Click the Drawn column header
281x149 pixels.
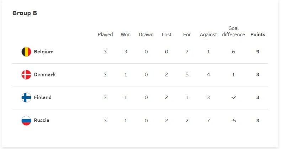146,34
